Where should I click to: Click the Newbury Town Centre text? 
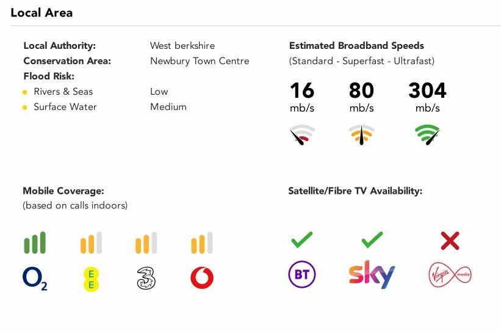pos(200,61)
